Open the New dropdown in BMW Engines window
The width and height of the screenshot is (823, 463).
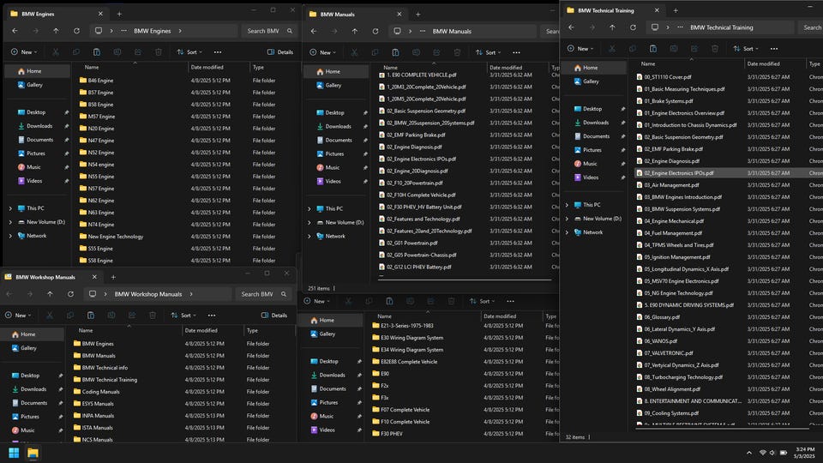click(x=24, y=52)
